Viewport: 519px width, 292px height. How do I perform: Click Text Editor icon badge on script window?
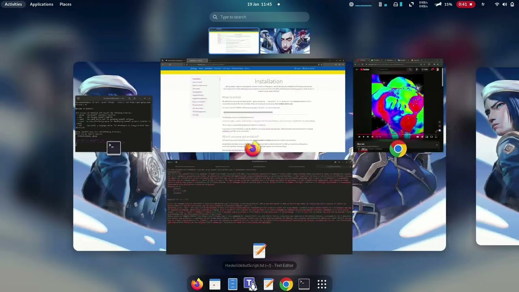tap(259, 251)
